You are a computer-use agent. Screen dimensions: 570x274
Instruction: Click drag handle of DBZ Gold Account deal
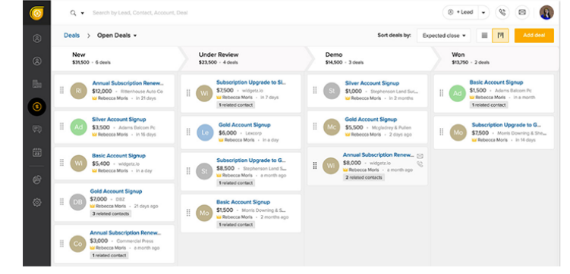61,202
